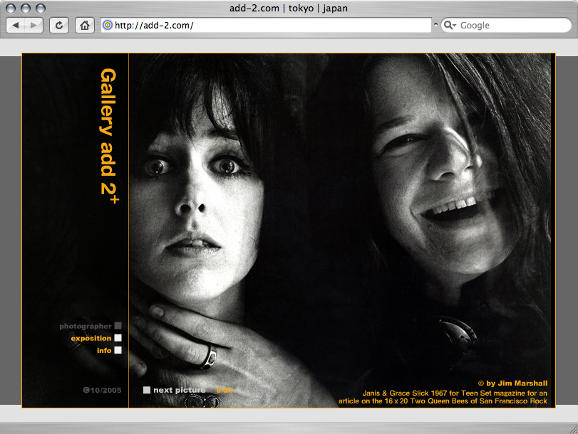Click the 8/23 picture counter
The height and width of the screenshot is (434, 578).
pos(225,390)
